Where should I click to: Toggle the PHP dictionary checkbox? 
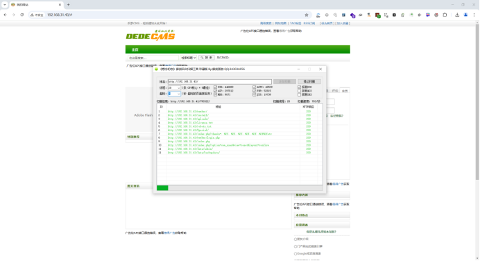click(x=254, y=91)
